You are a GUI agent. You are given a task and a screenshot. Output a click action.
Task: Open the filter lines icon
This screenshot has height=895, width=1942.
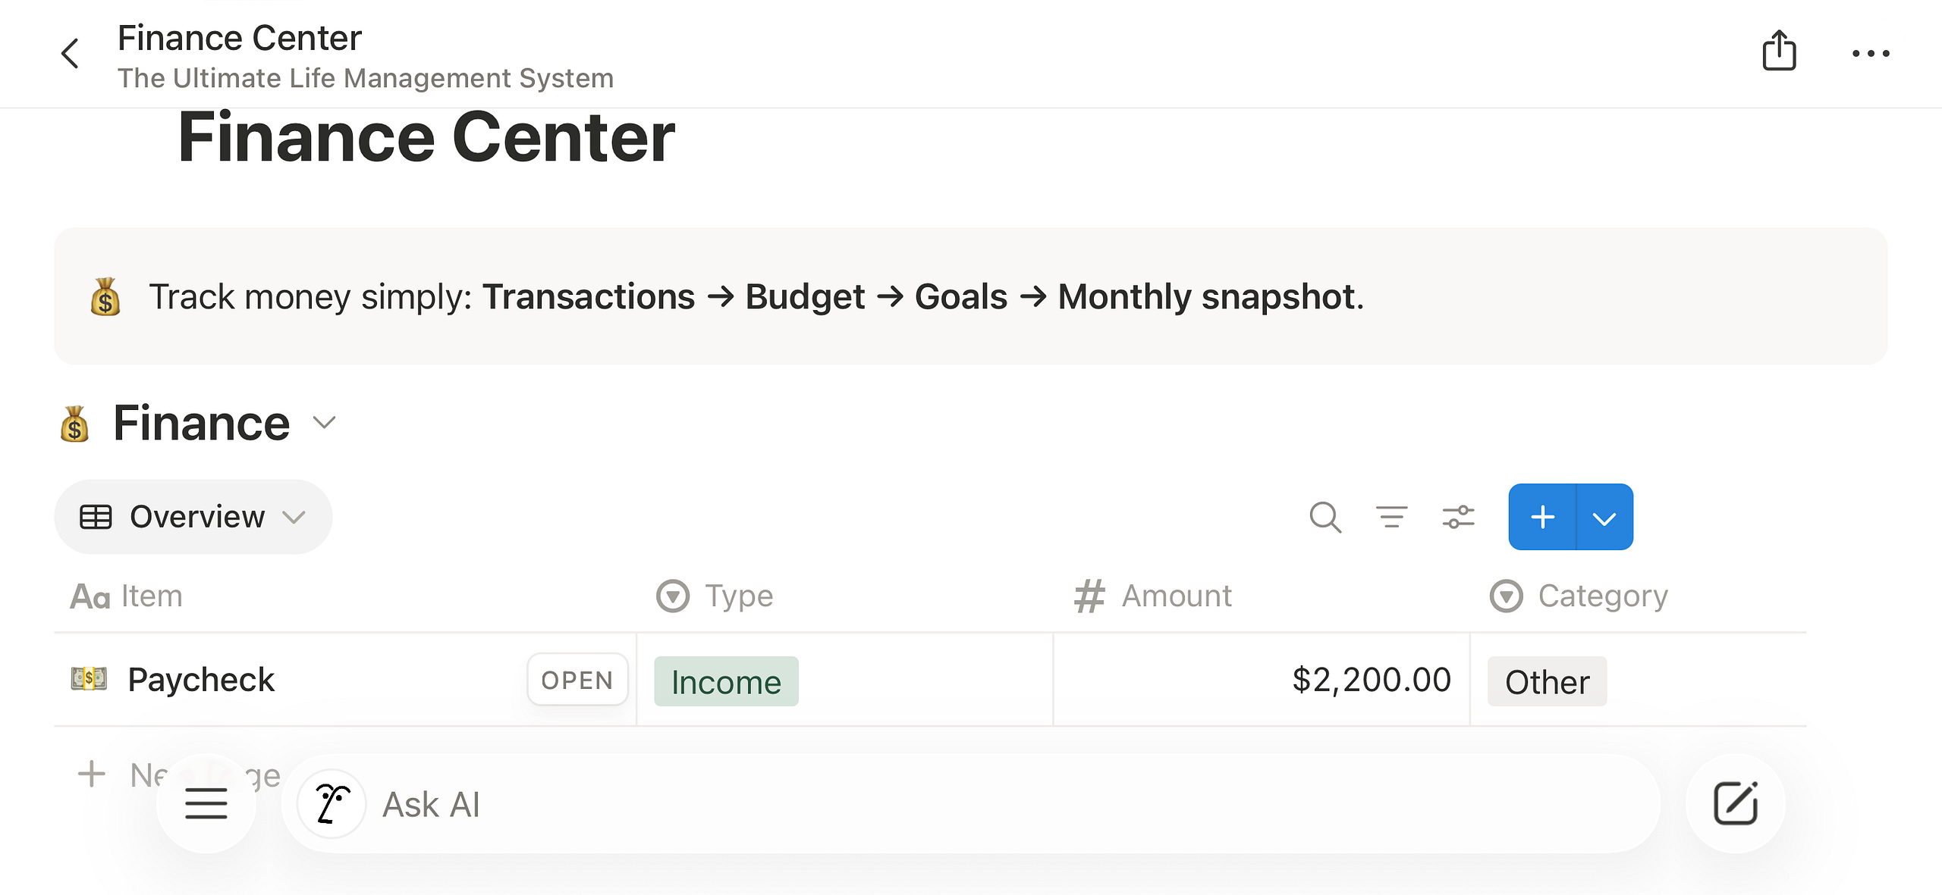(x=1392, y=518)
